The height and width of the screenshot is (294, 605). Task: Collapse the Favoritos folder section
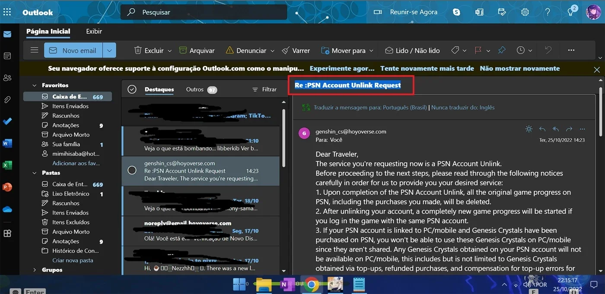click(x=35, y=85)
